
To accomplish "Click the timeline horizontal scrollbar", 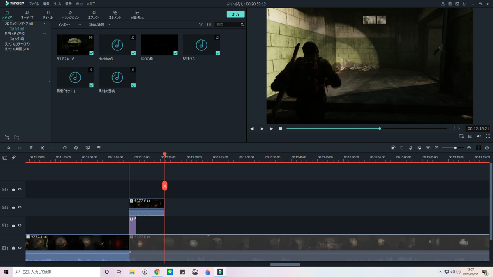I will click(x=285, y=265).
